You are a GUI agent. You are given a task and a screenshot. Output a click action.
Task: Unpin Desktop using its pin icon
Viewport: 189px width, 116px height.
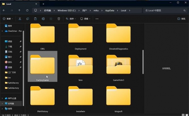[20, 41]
